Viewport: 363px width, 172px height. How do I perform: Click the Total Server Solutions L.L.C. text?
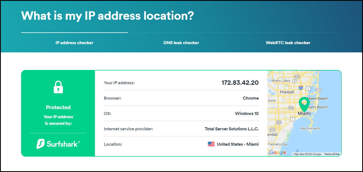pos(232,129)
